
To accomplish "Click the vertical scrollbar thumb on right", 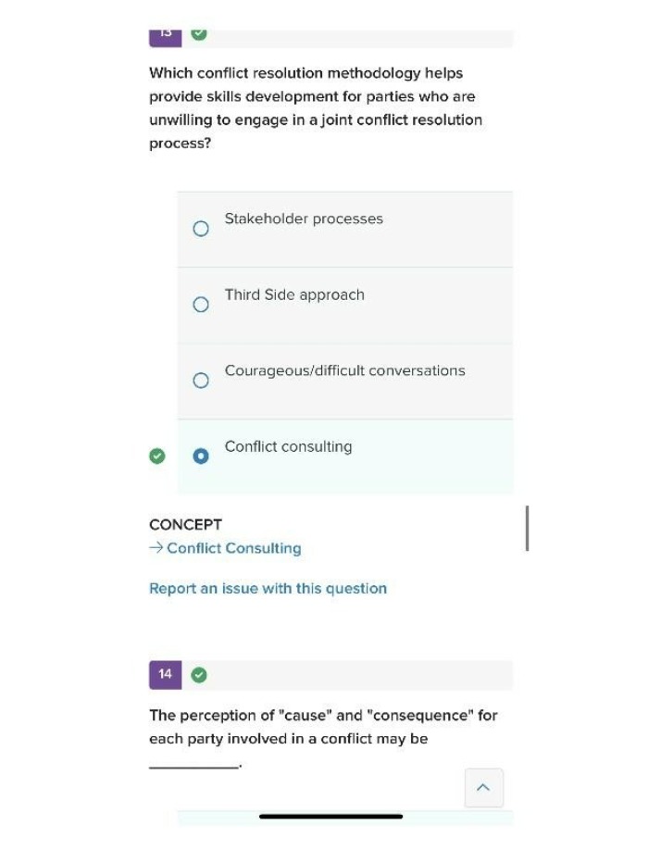I will [x=527, y=529].
